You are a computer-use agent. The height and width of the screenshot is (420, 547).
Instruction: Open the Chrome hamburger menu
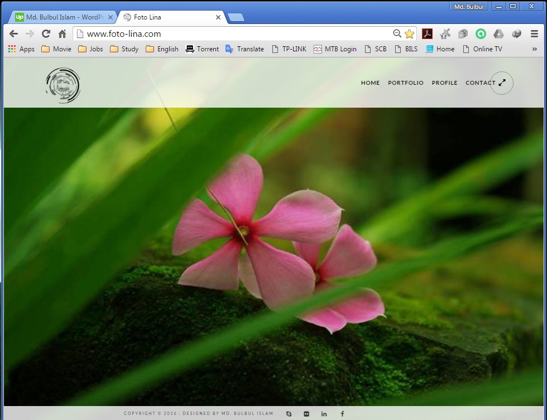click(534, 34)
